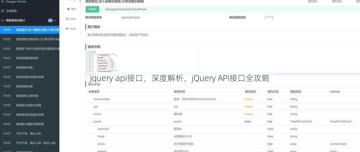Click the 待计算原价列表 description
Image resolution: width=360 pixels, height=152 pixels.
pos(184,144)
